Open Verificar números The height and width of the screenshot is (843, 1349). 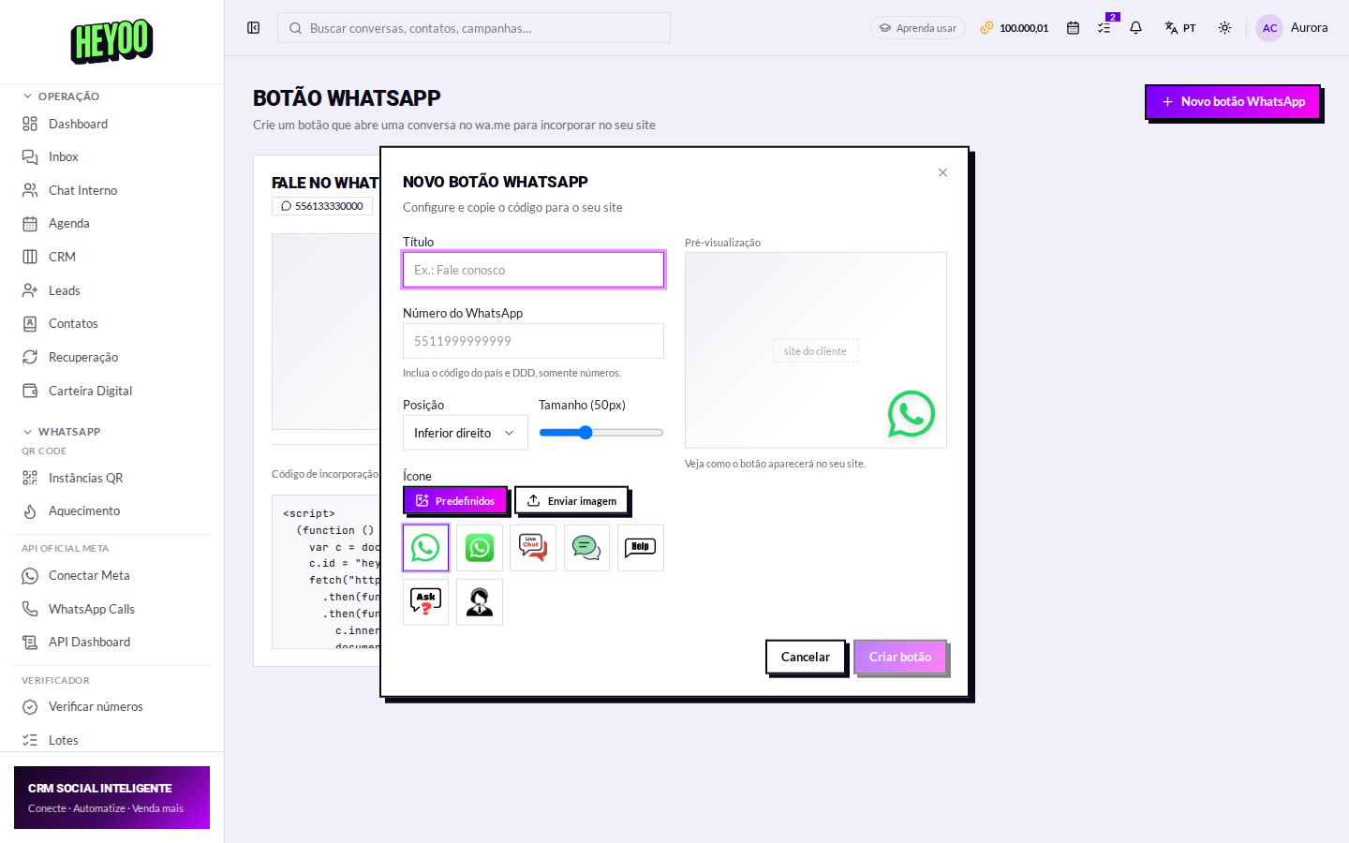click(112, 707)
